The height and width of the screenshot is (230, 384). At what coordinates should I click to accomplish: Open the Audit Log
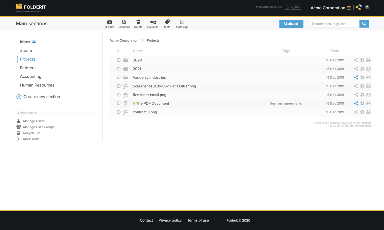[x=181, y=23]
